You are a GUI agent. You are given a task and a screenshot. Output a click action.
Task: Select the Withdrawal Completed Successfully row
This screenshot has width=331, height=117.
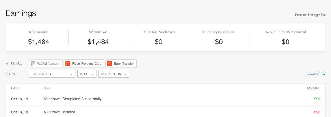tap(165, 99)
